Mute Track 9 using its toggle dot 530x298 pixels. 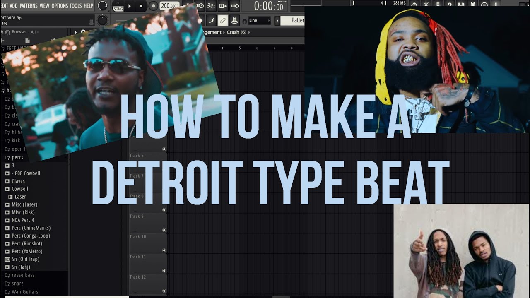click(x=164, y=230)
